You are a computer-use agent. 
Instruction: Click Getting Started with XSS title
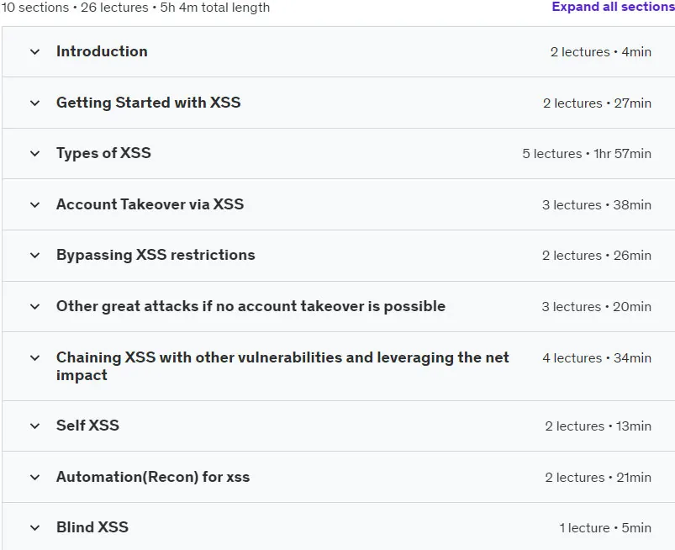coord(149,103)
